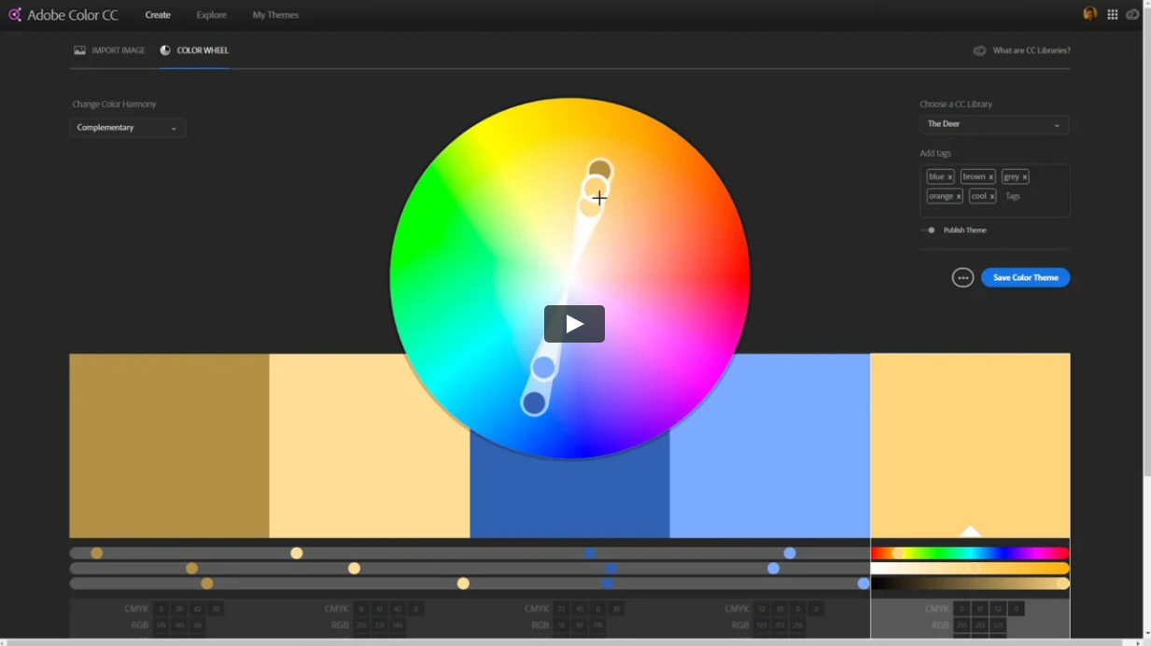
Task: Click the Save Color Theme button
Action: 1025,277
